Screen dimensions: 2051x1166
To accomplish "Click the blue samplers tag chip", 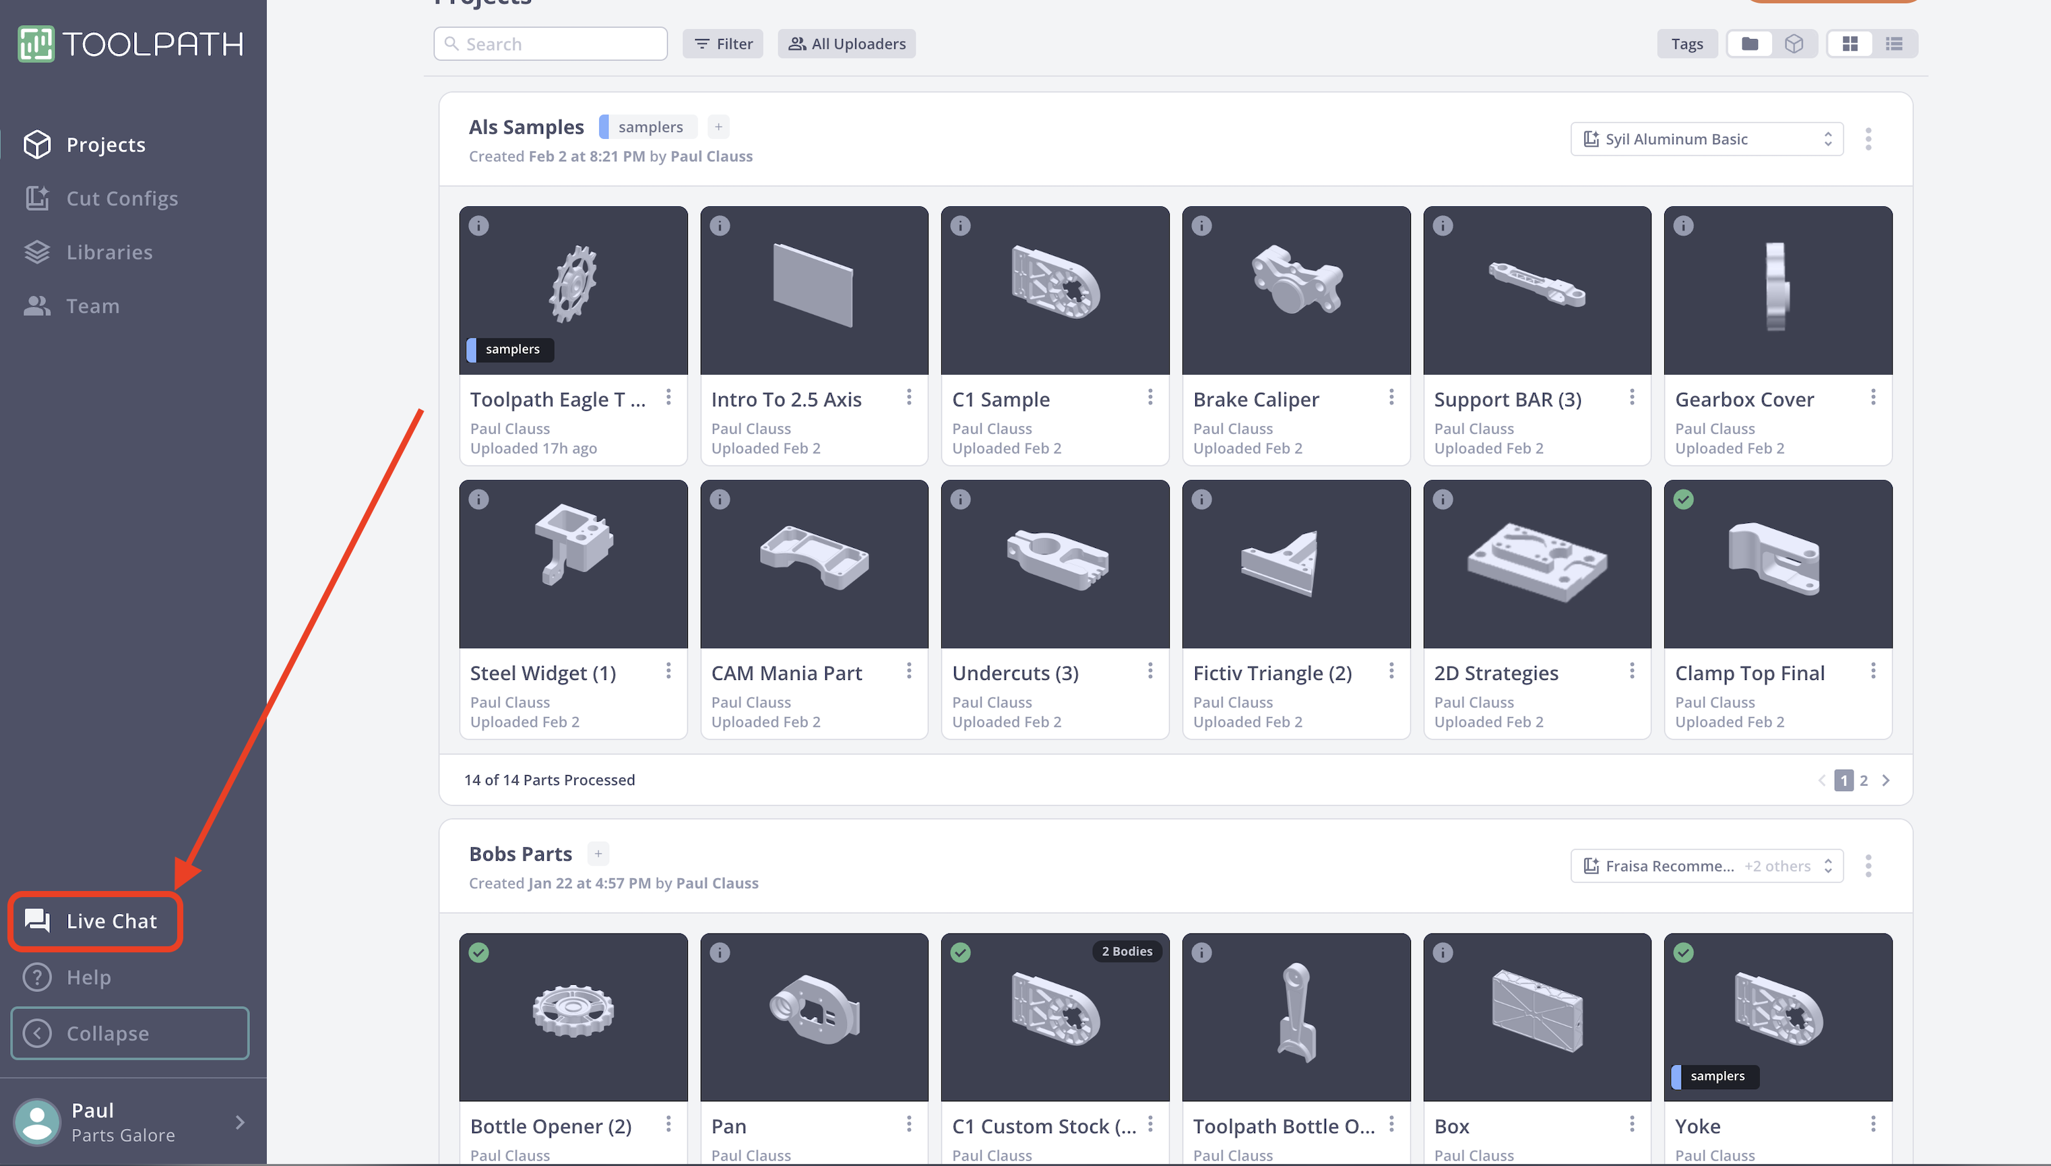I will tap(648, 127).
